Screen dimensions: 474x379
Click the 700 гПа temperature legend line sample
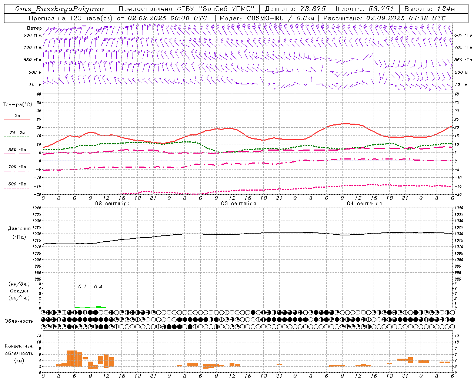pos(16,171)
